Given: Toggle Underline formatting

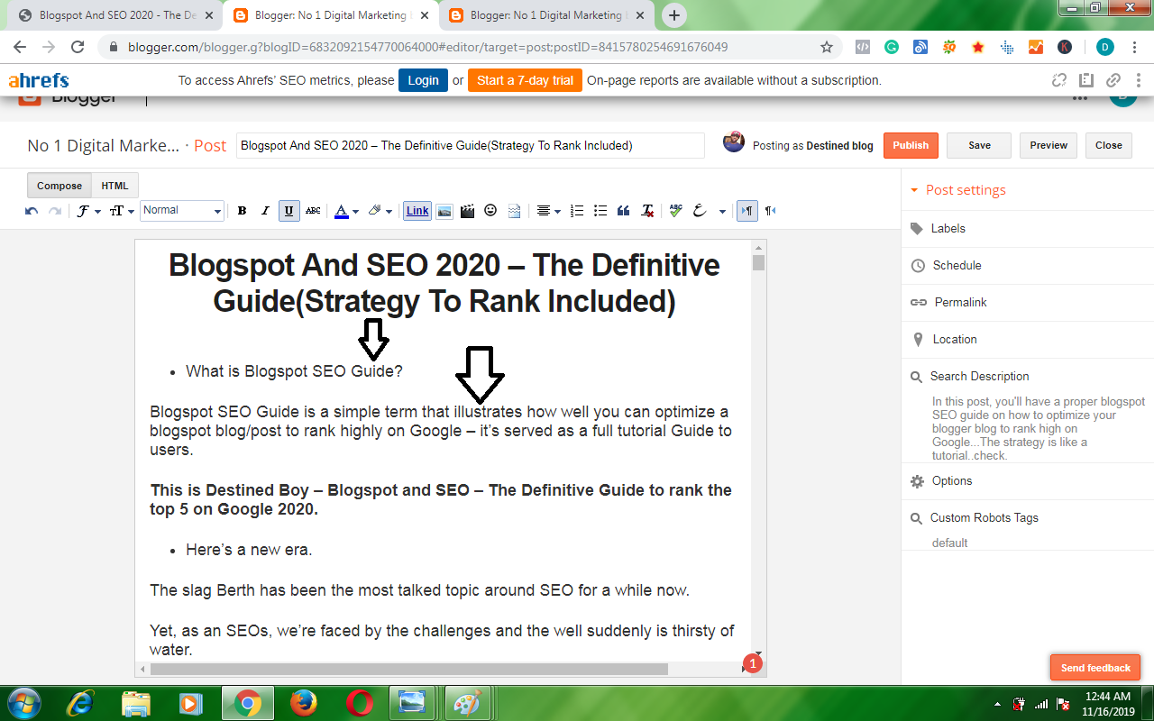Looking at the screenshot, I should point(288,211).
